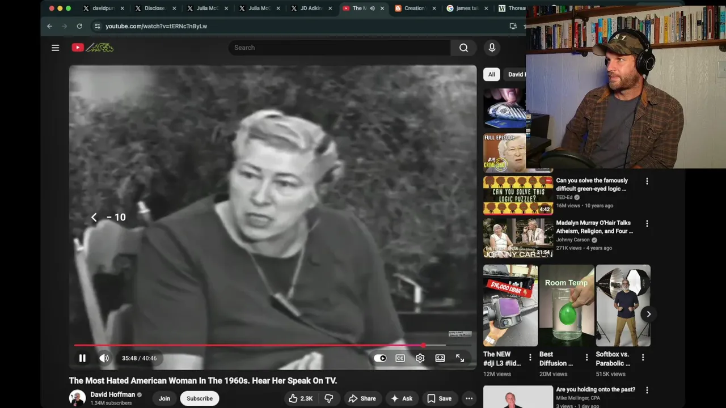Image resolution: width=726 pixels, height=408 pixels.
Task: Like the video with thumbs up
Action: click(301, 398)
